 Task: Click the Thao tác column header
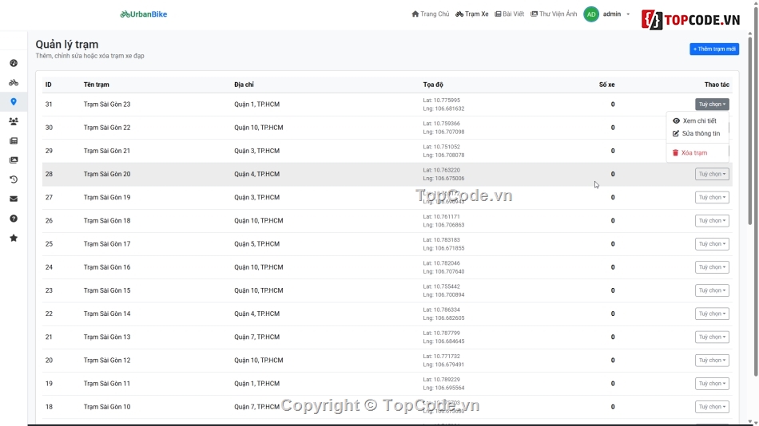[x=717, y=85]
